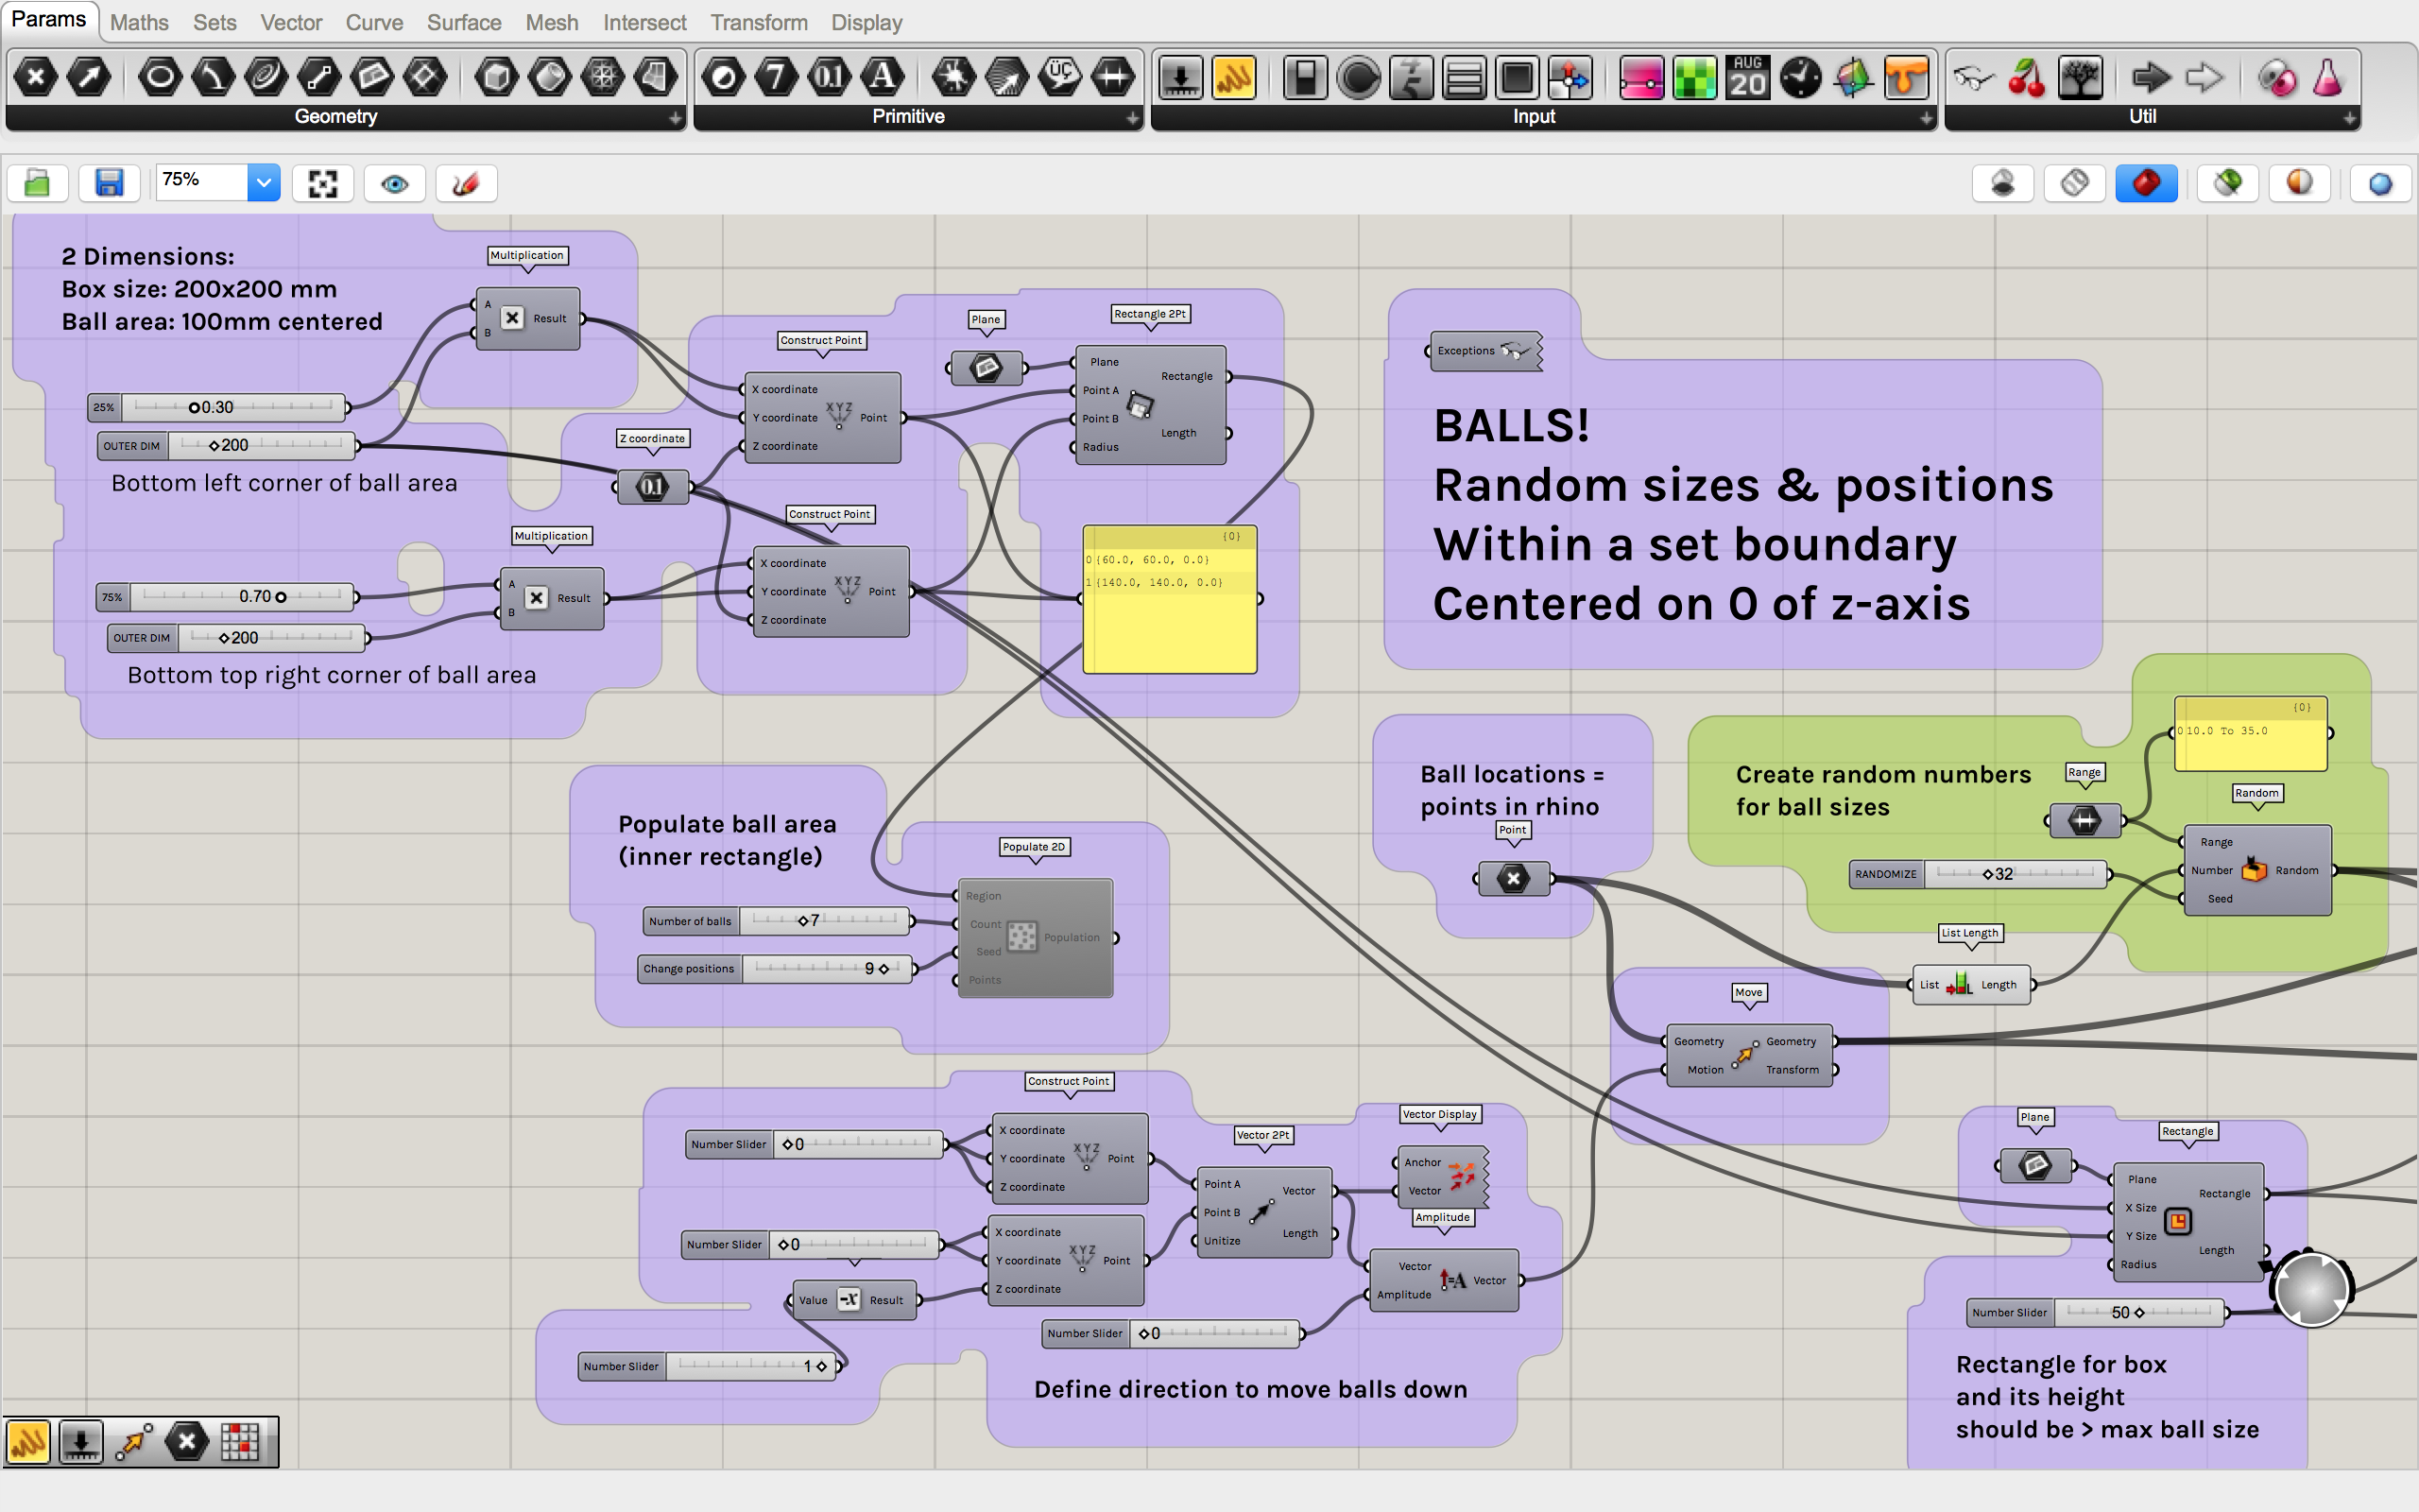Image resolution: width=2419 pixels, height=1512 pixels.
Task: Select the Cherry Picker util icon
Action: (2027, 77)
